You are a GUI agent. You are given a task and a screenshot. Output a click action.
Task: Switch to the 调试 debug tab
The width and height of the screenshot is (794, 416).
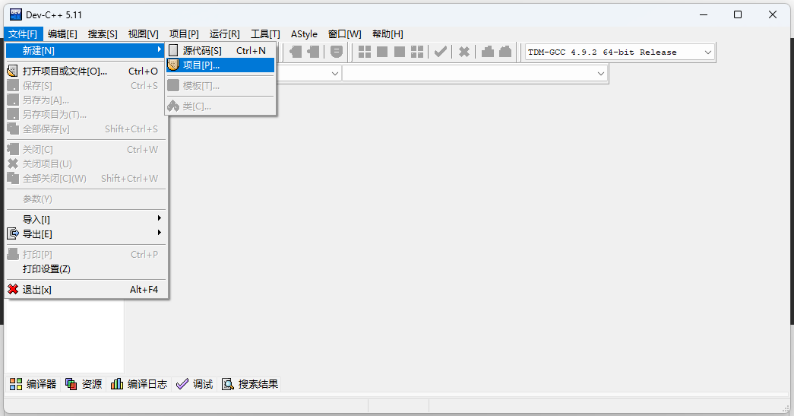(195, 384)
